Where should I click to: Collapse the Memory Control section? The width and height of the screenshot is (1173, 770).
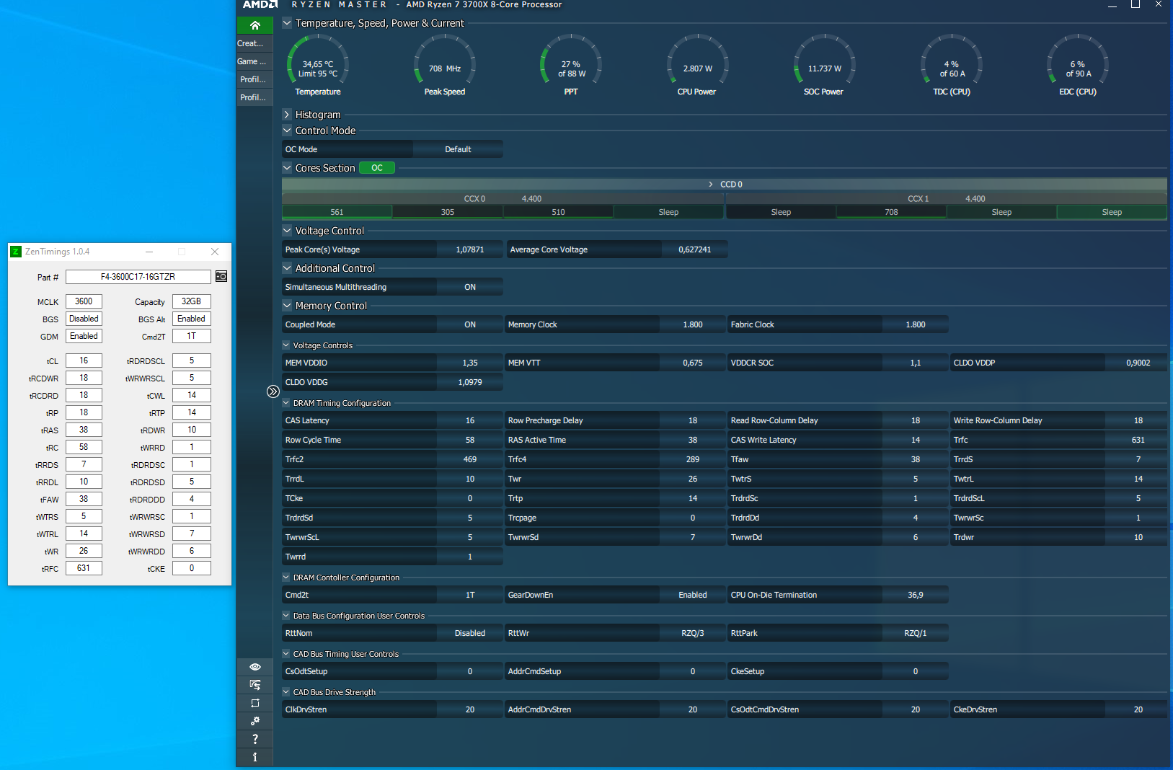tap(287, 306)
